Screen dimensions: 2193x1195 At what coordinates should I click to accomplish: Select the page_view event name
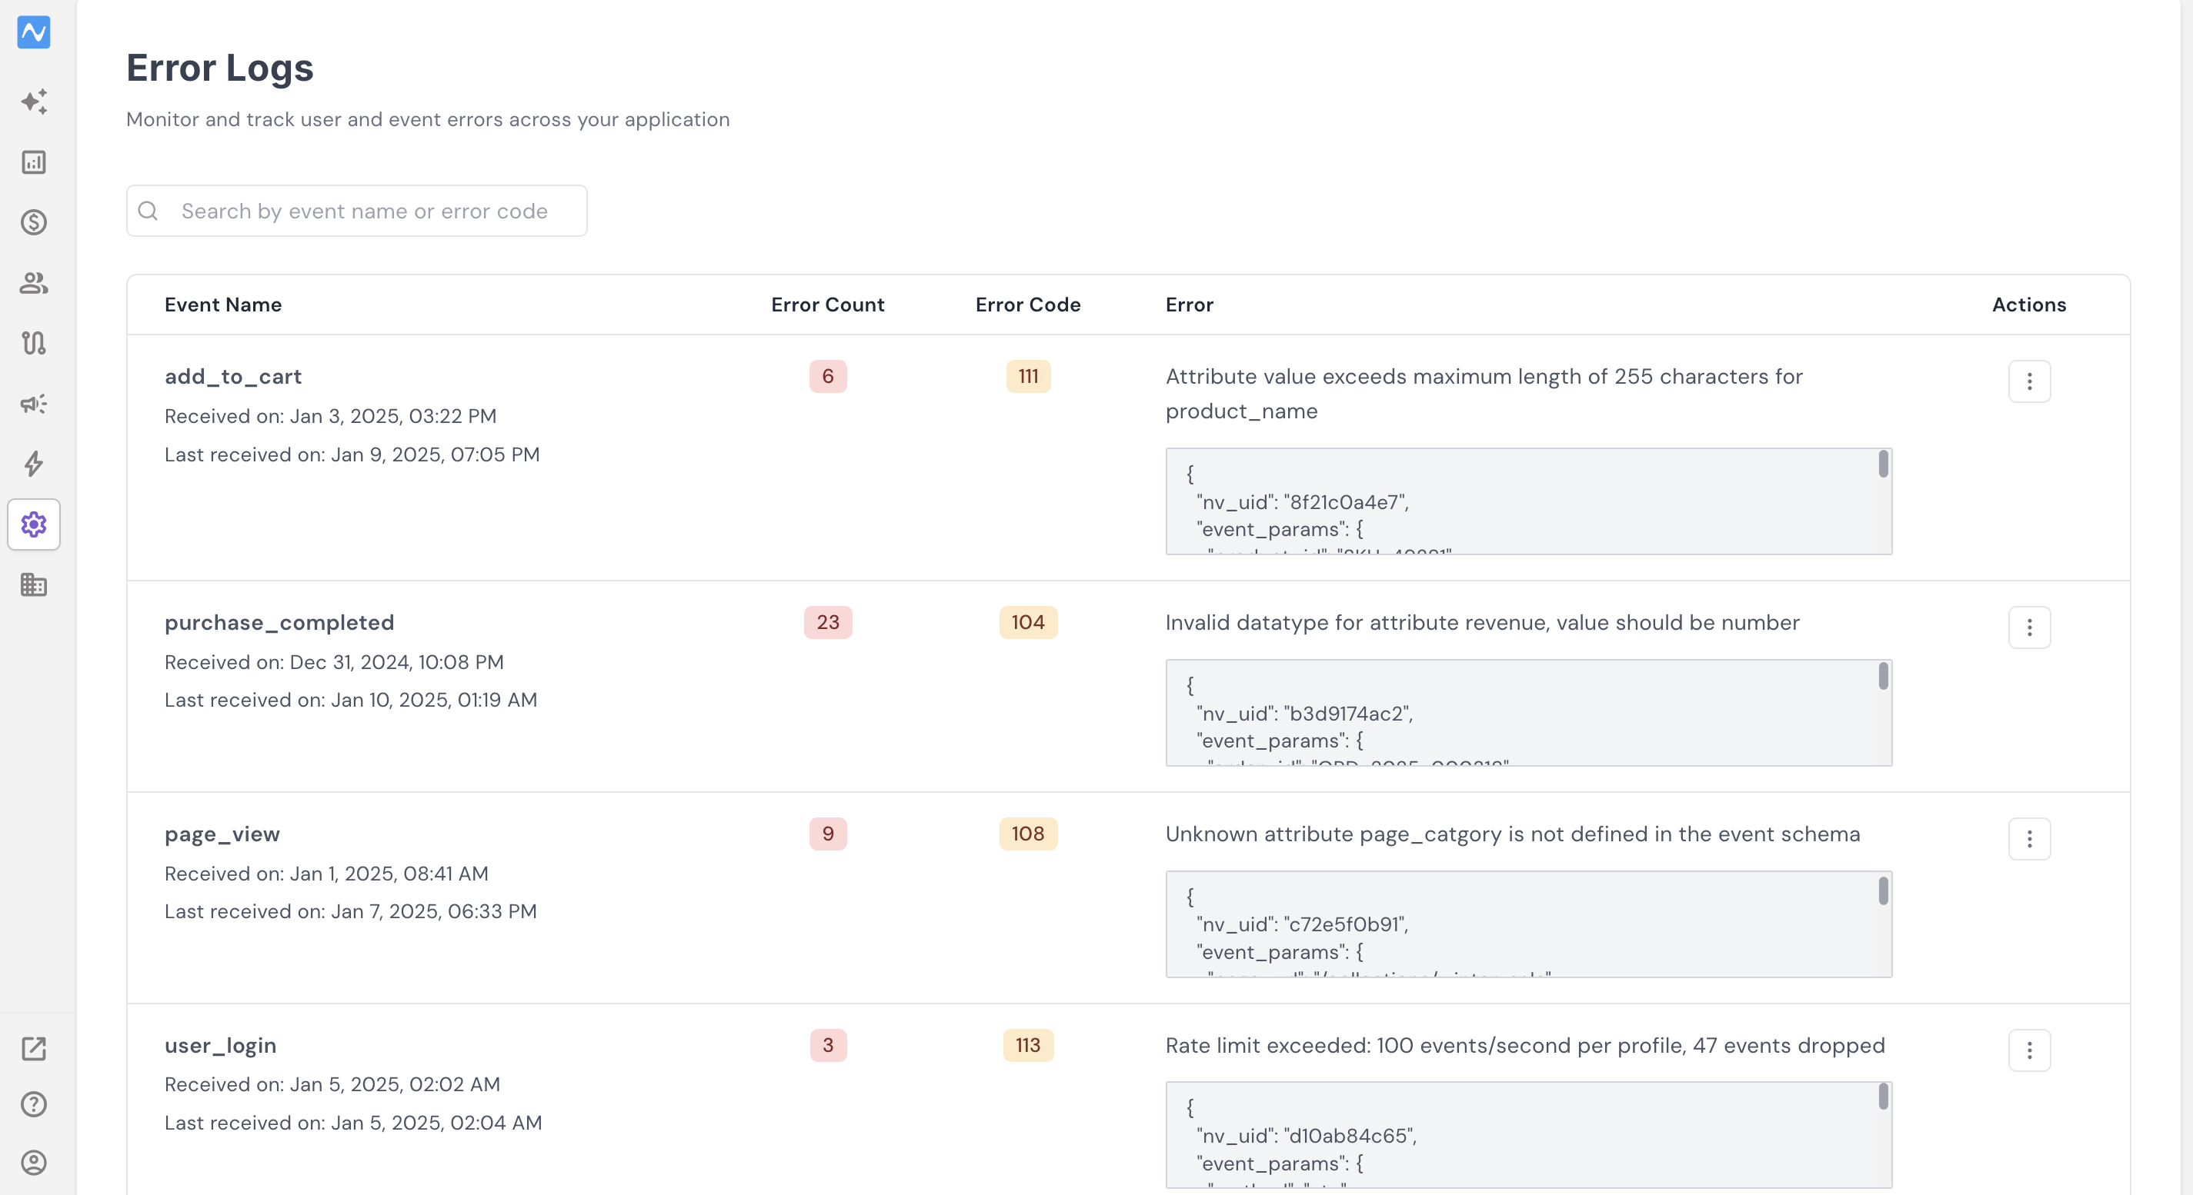[222, 834]
